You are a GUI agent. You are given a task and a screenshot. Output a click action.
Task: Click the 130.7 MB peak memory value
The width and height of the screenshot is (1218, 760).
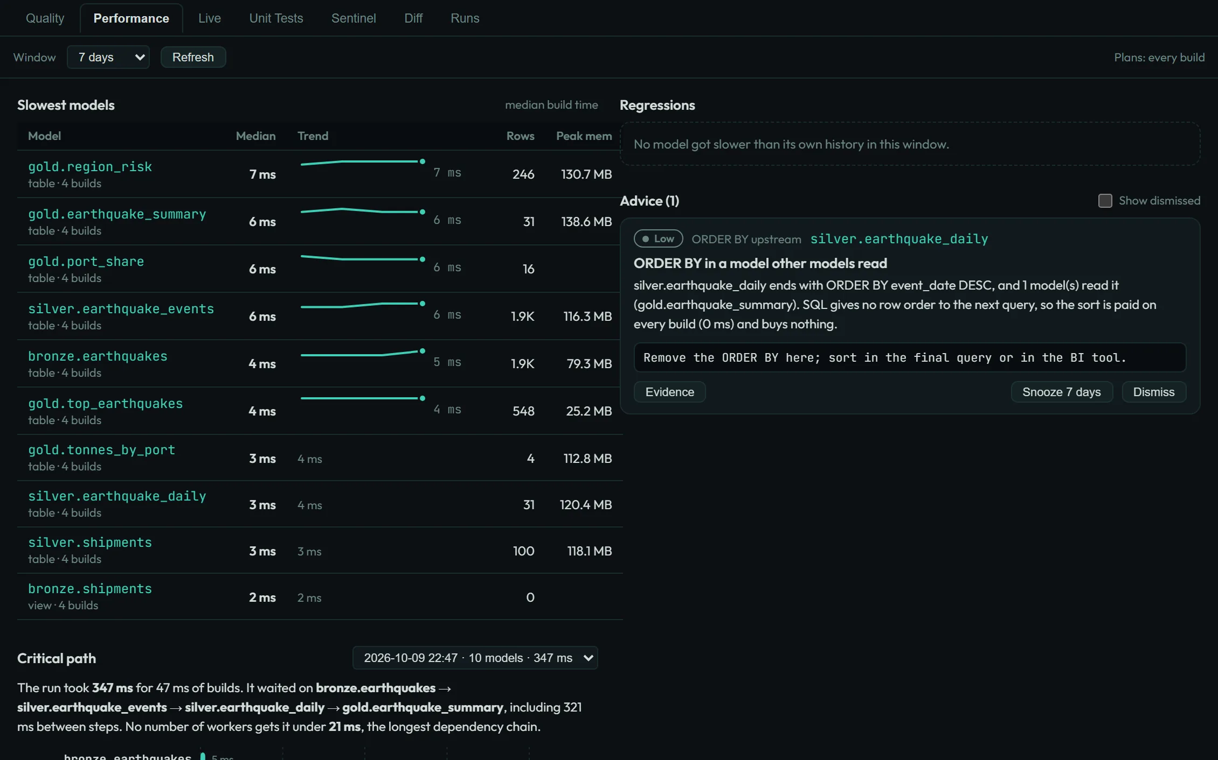click(x=586, y=174)
